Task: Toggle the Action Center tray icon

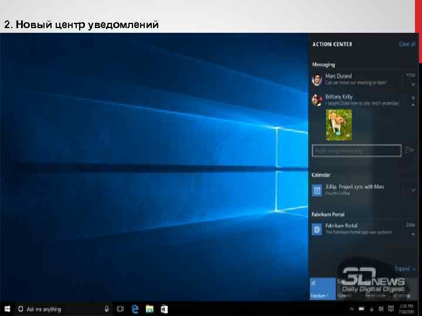Action: coord(390,309)
